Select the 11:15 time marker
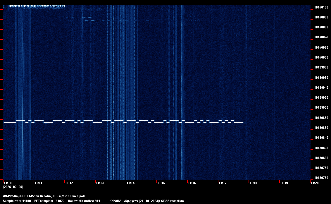This screenshot has width=331, height=204. point(161,183)
